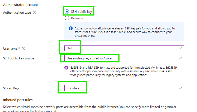Select the Password radio button

click(67, 18)
